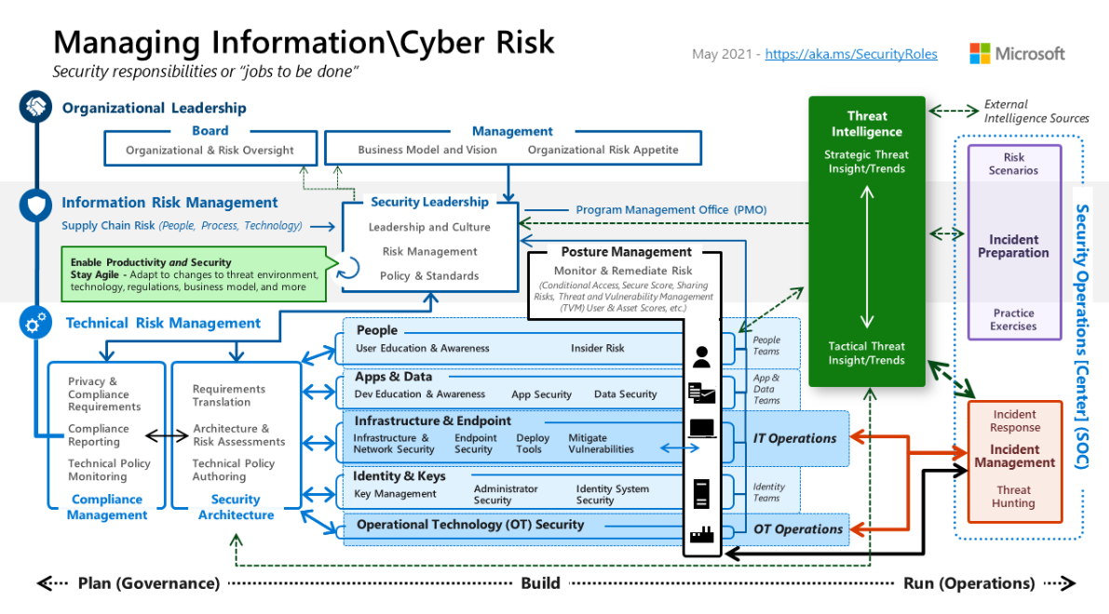Click the apps and mail icon
1109x614 pixels.
[x=701, y=393]
